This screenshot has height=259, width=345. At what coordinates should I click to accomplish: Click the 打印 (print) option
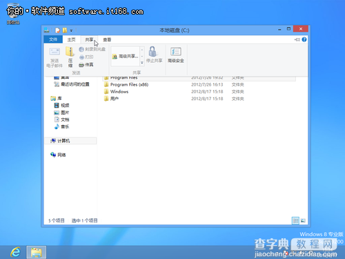pos(86,57)
